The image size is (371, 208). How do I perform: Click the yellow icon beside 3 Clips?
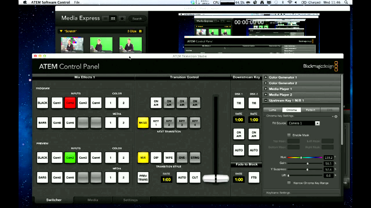(140, 31)
